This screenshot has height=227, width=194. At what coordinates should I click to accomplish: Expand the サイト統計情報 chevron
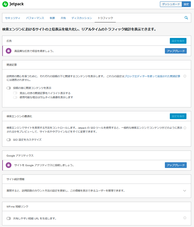(x=185, y=191)
